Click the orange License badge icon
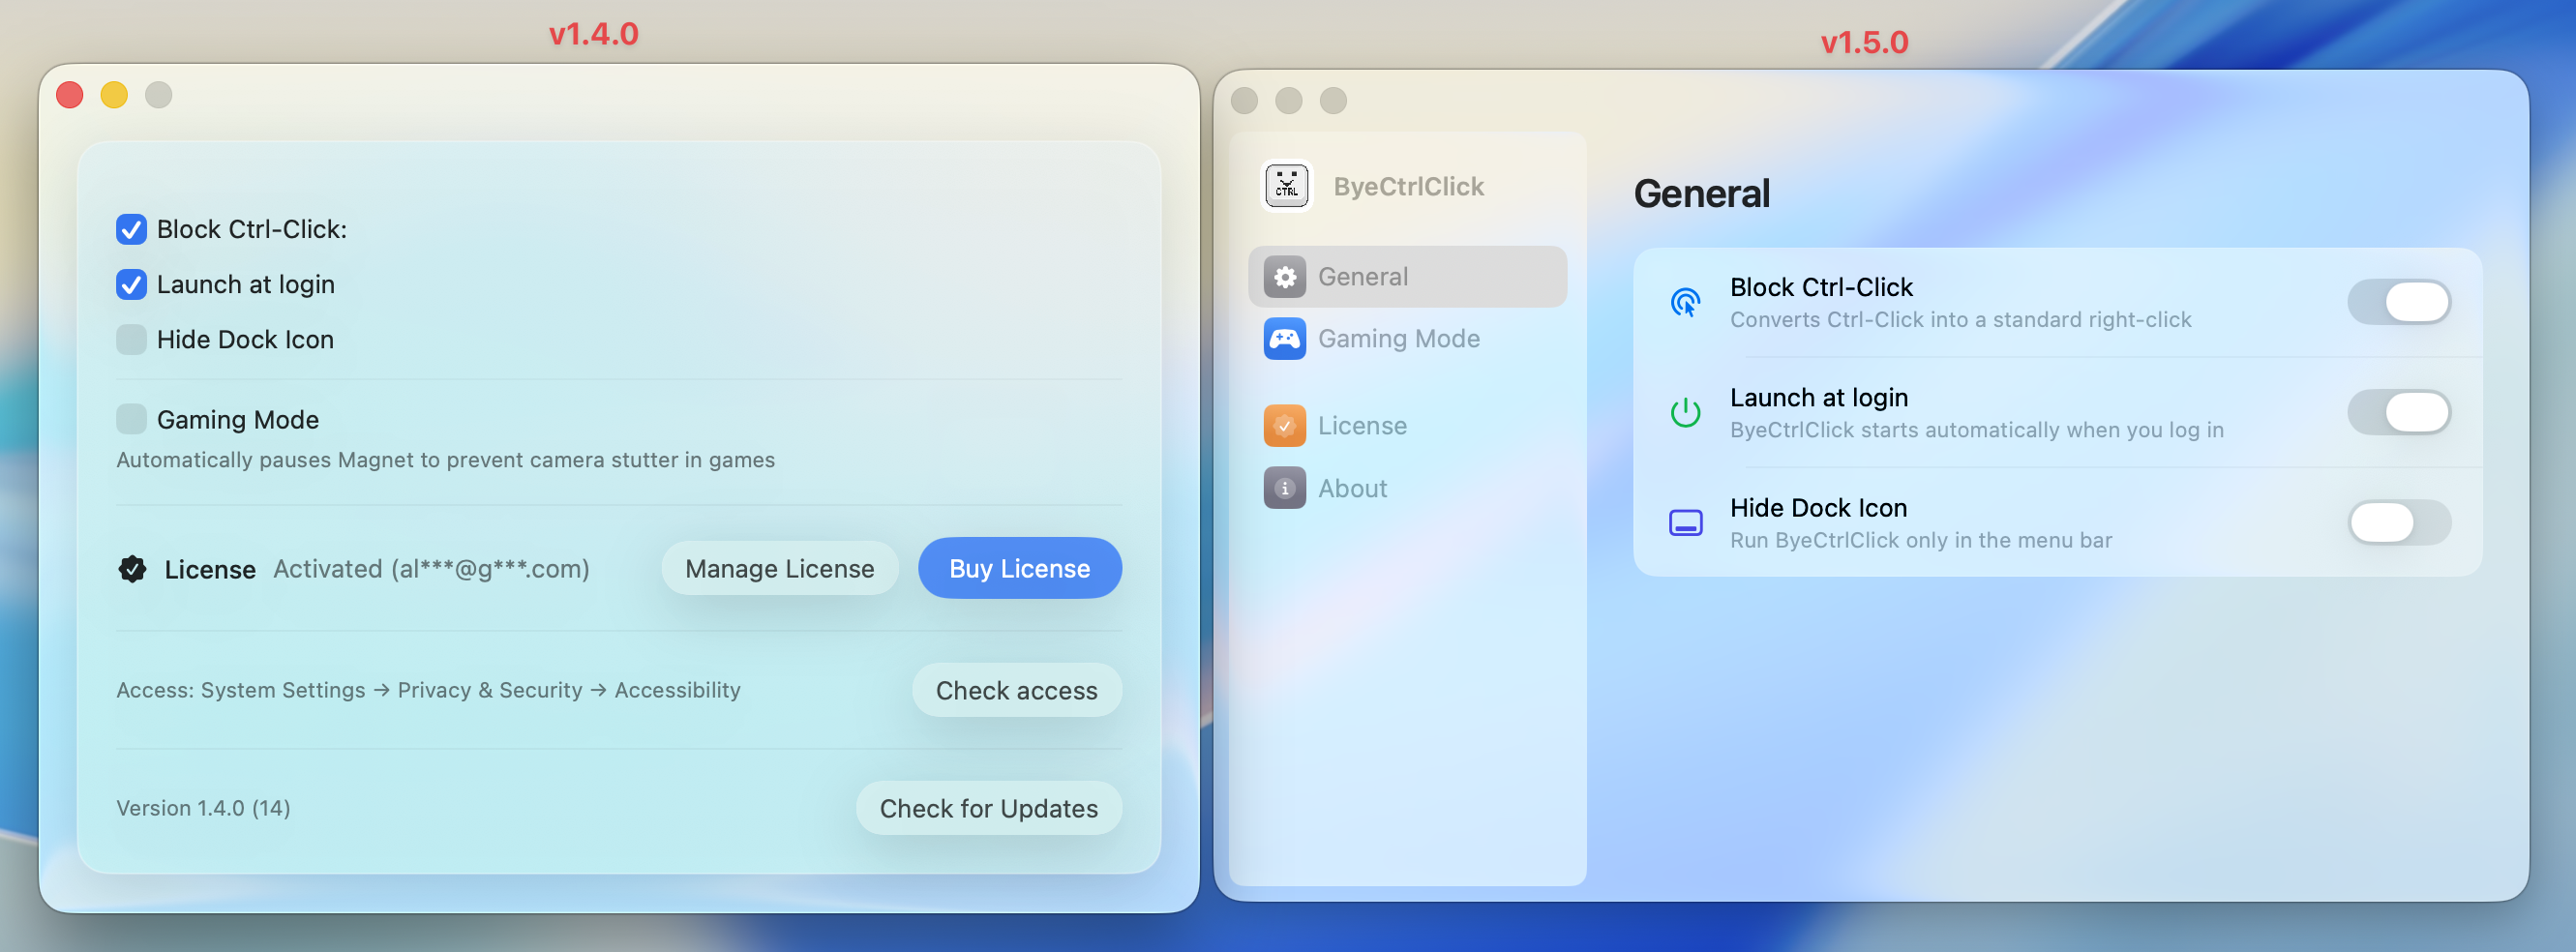The width and height of the screenshot is (2576, 952). coord(1284,426)
